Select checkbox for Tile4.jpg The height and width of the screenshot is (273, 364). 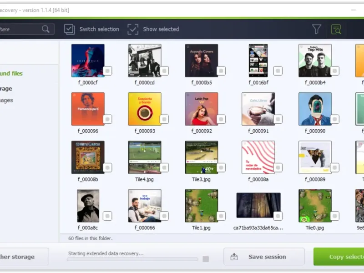pos(164,167)
